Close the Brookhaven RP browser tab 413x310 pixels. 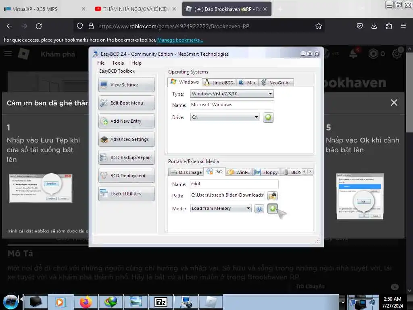(265, 9)
